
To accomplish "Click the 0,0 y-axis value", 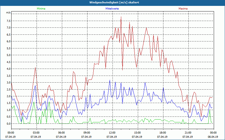I will 9,124.
